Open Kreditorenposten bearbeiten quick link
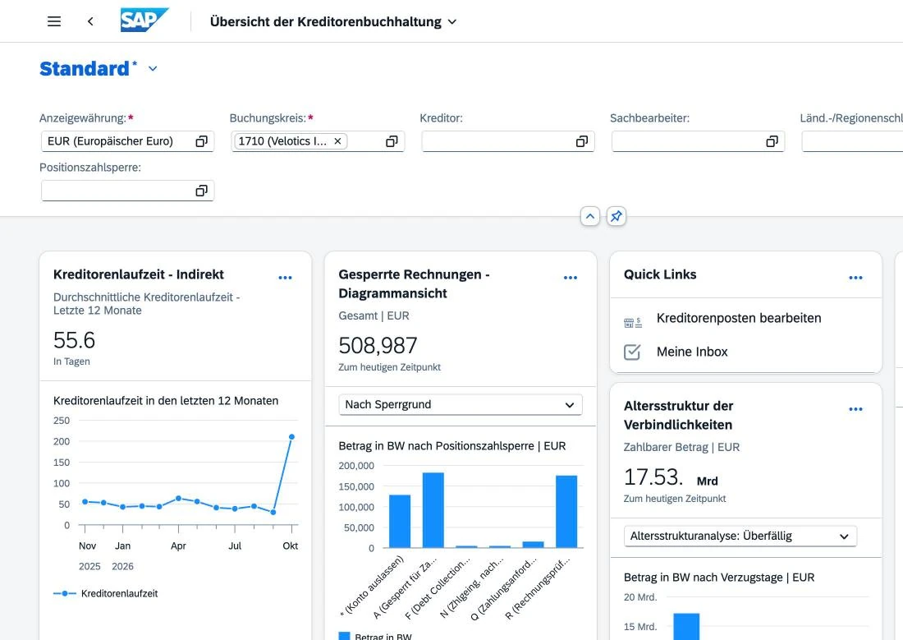This screenshot has height=640, width=903. (739, 318)
